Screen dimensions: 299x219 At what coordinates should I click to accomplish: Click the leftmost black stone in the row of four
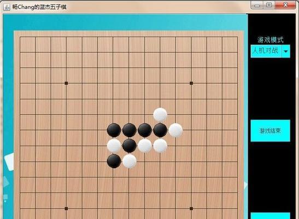tap(114, 130)
